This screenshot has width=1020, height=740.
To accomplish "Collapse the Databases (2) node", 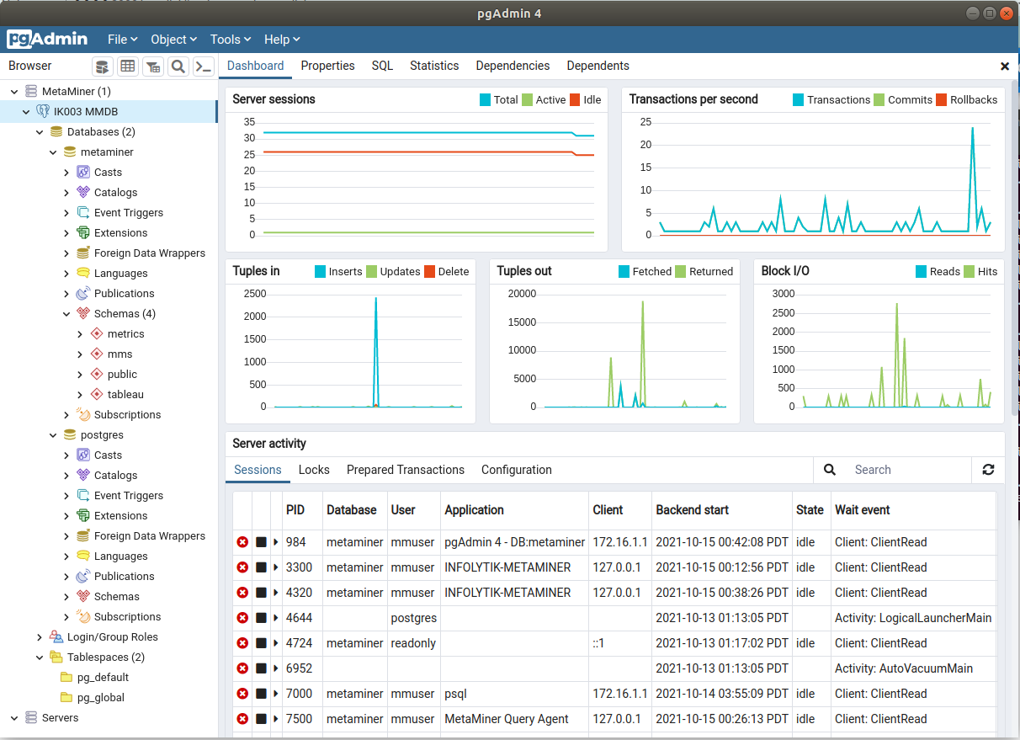I will click(x=40, y=132).
